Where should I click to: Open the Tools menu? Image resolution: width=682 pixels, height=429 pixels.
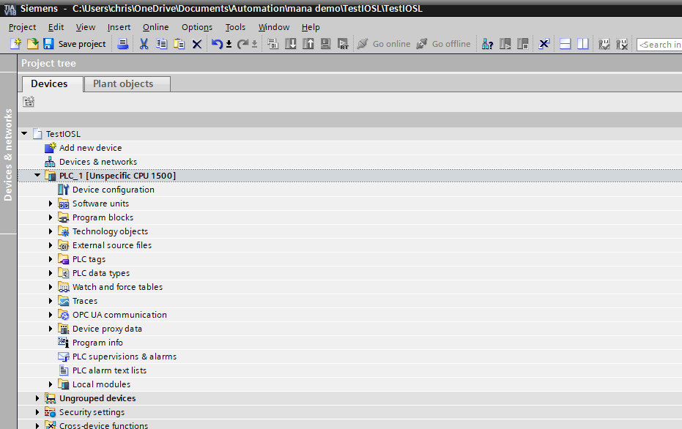click(x=235, y=27)
